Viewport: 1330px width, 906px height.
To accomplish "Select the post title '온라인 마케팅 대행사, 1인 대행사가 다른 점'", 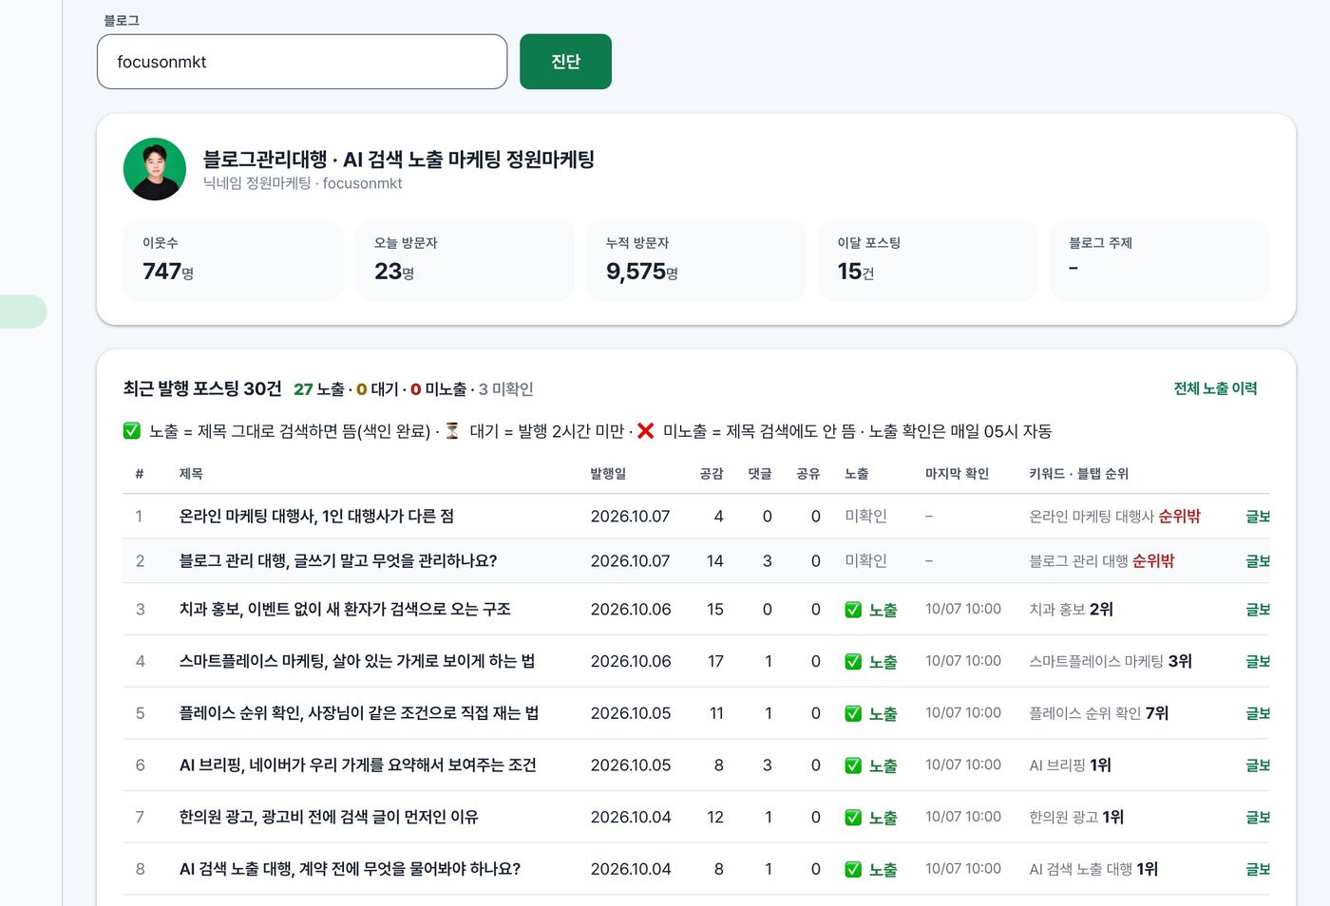I will (316, 517).
